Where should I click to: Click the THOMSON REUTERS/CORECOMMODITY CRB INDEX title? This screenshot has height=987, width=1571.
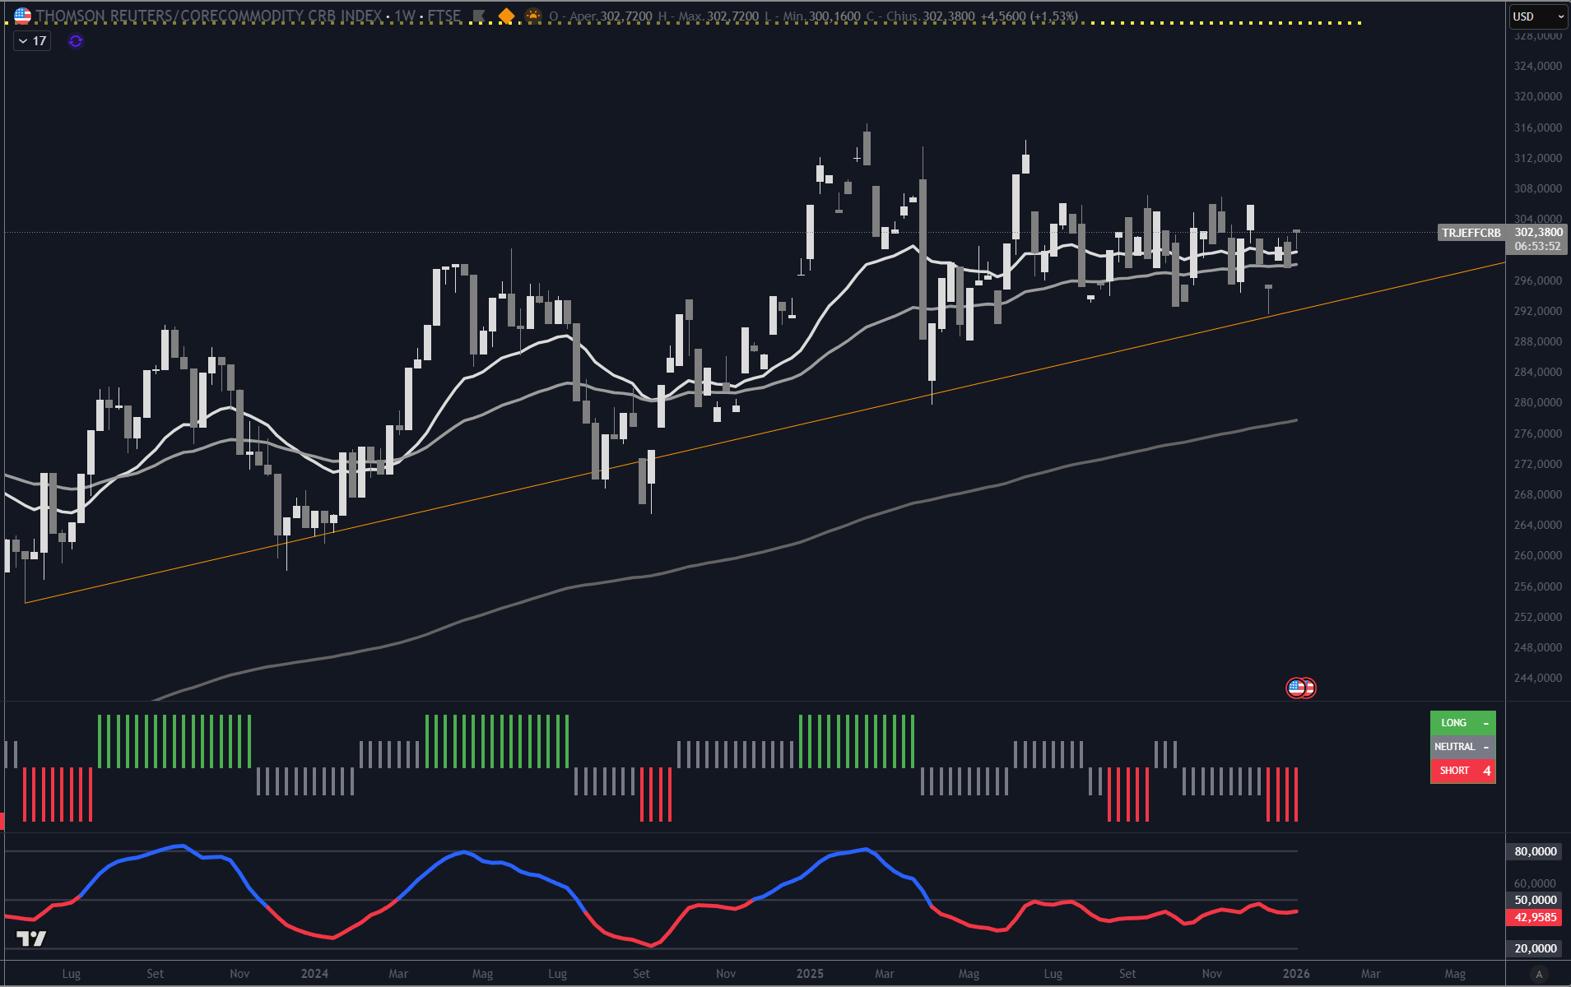pyautogui.click(x=209, y=16)
